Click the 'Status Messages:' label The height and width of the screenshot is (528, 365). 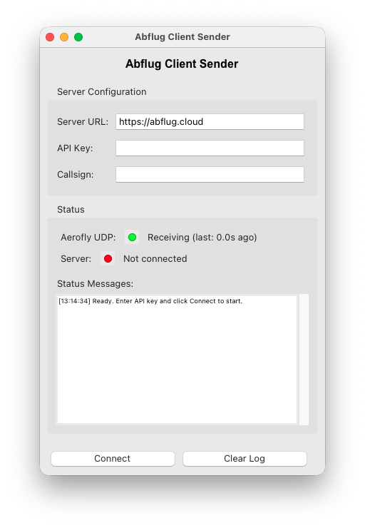coord(96,284)
